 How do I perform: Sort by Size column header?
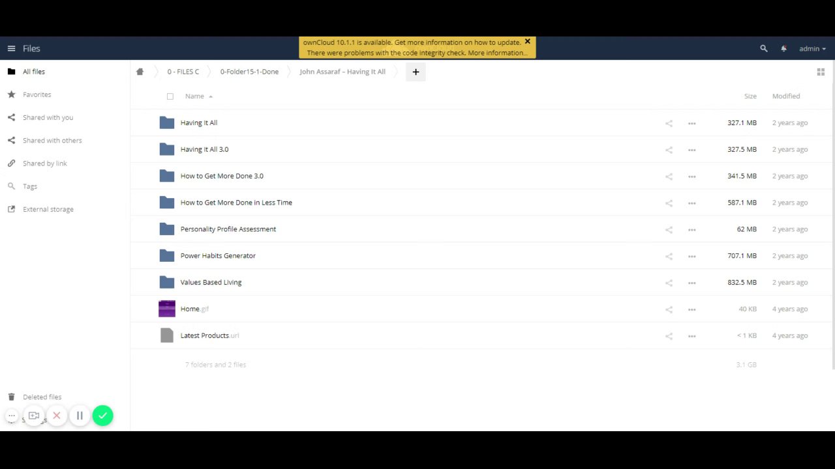pos(750,96)
